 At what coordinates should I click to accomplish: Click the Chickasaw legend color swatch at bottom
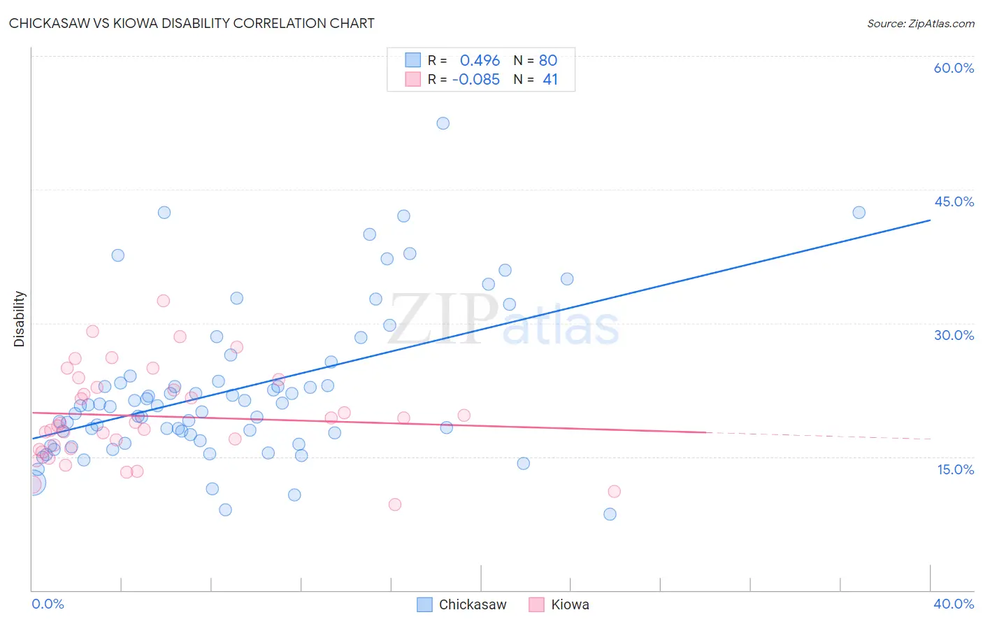tap(424, 604)
